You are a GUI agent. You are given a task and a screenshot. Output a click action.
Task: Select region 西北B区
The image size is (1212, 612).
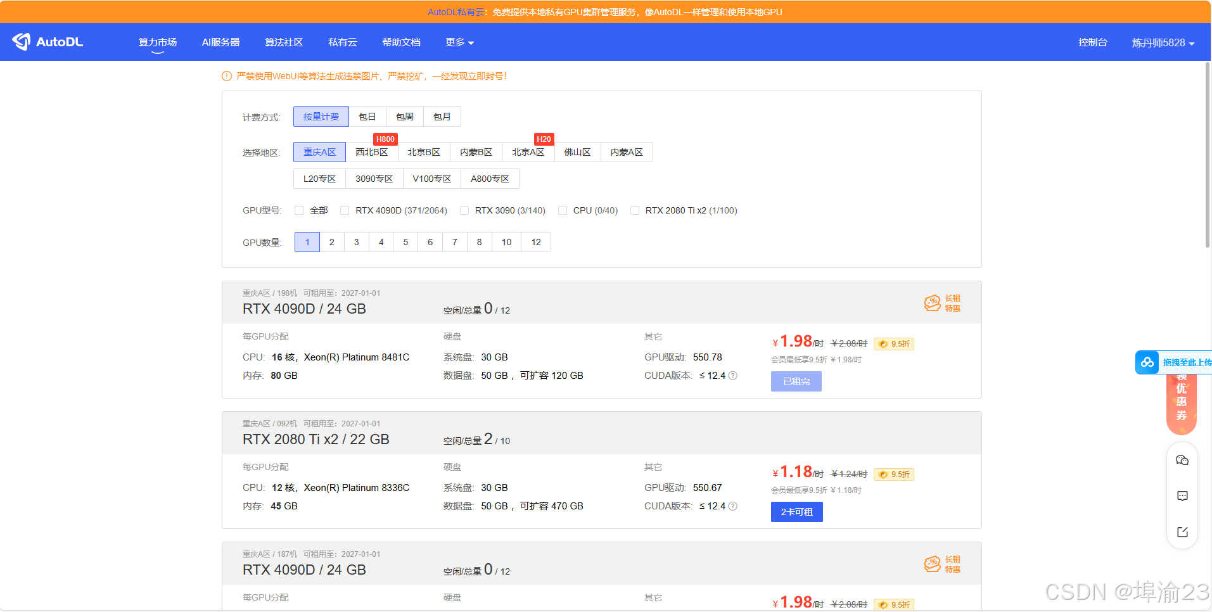372,152
